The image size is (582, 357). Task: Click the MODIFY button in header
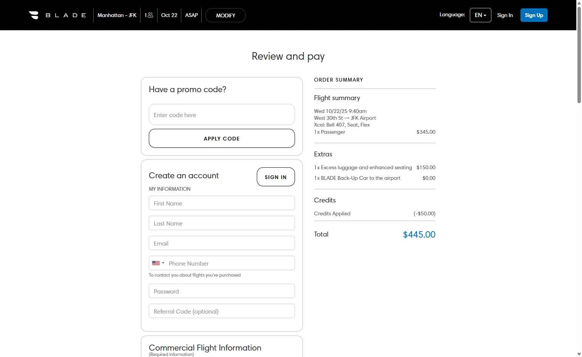click(x=225, y=15)
